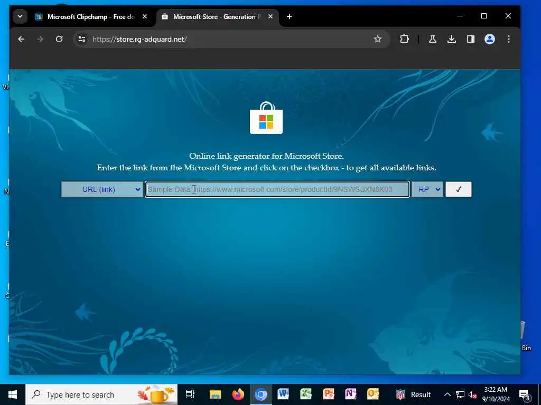Close the Microsoft Store Generation tab
This screenshot has height=405, width=541.
(x=270, y=16)
